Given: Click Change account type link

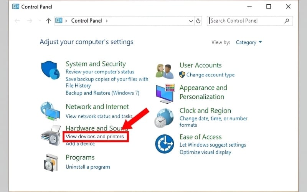Looking at the screenshot, I should coord(210,75).
